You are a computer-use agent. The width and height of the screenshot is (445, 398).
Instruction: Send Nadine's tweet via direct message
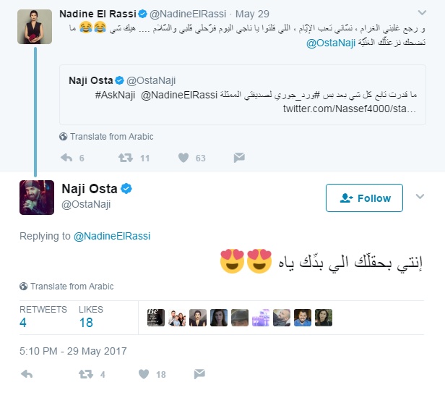pos(239,158)
